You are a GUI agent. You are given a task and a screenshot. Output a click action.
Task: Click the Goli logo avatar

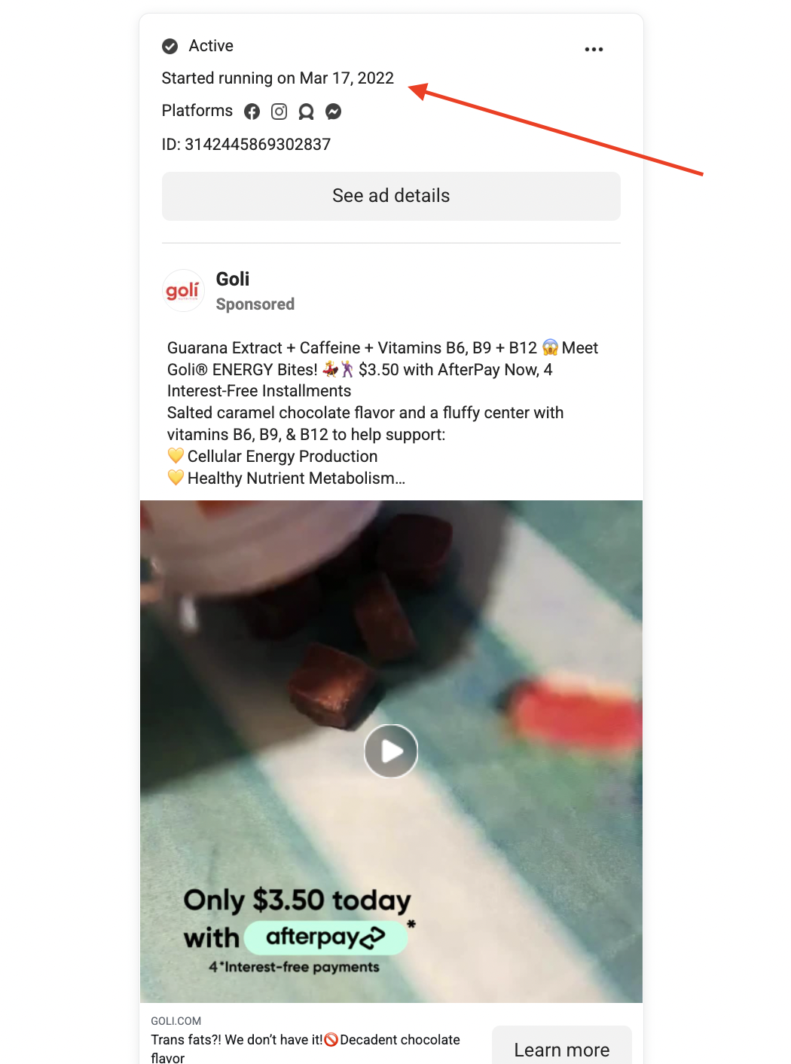coord(183,291)
